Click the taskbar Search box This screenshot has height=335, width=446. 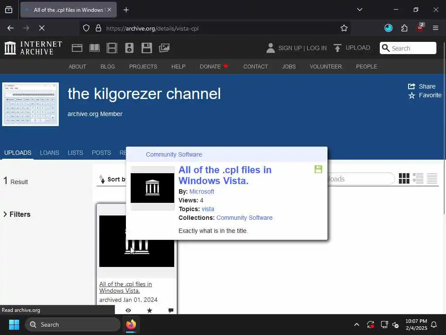pos(73,325)
